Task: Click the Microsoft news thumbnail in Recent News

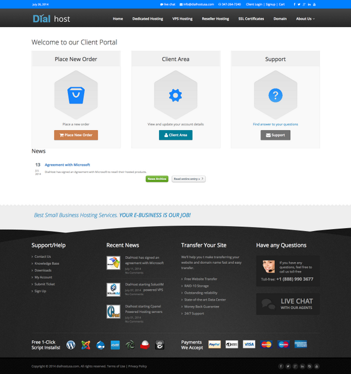Action: (113, 263)
